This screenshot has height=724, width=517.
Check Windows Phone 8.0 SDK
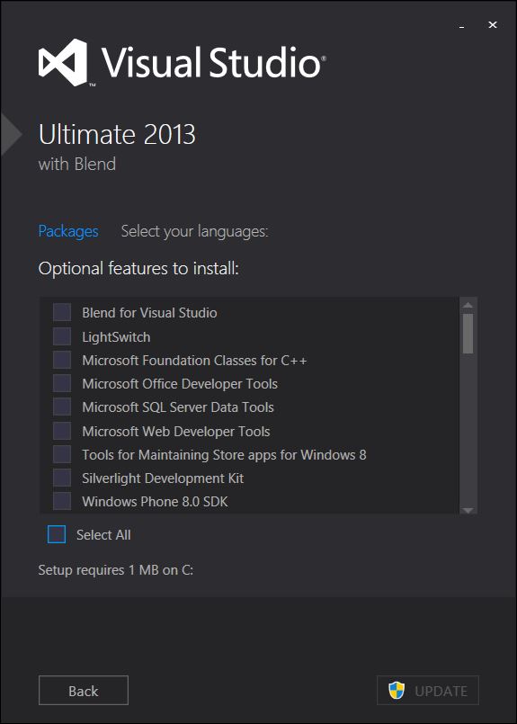pyautogui.click(x=62, y=502)
